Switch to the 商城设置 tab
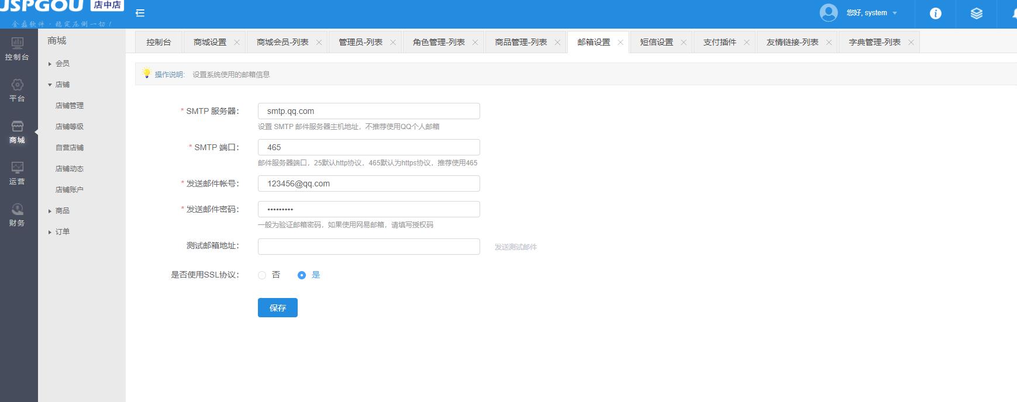 point(209,42)
